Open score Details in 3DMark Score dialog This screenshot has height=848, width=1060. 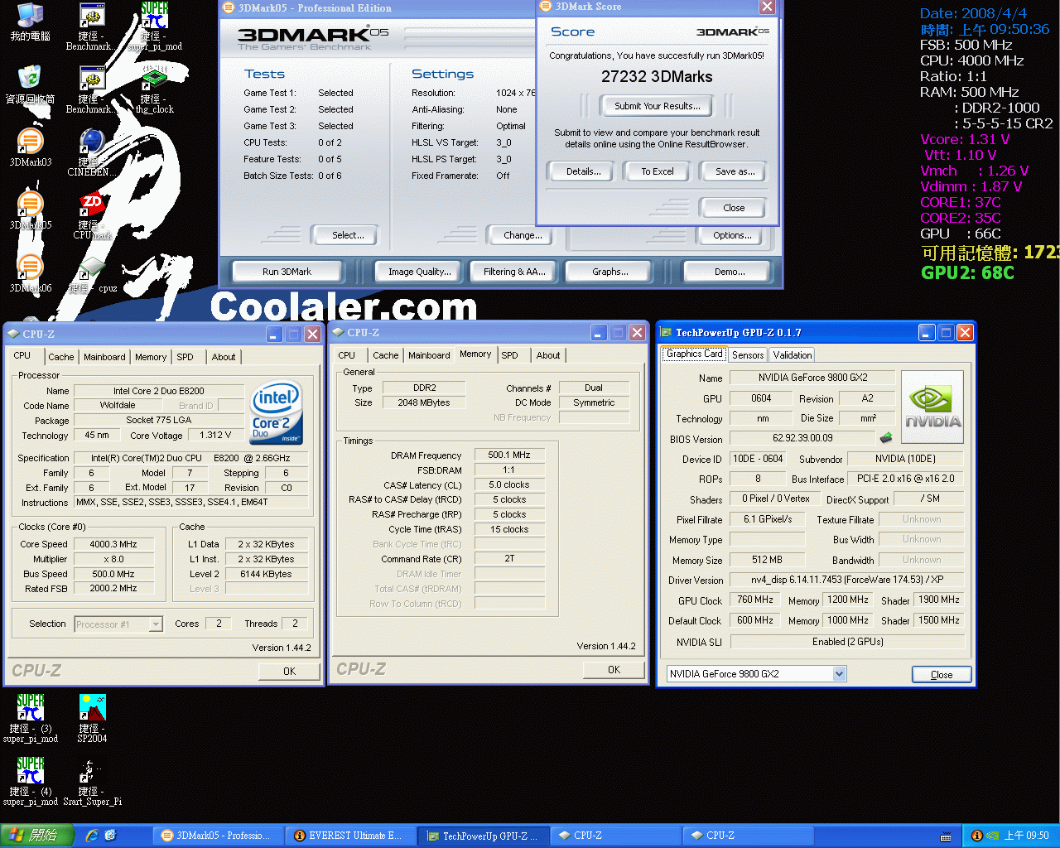584,171
